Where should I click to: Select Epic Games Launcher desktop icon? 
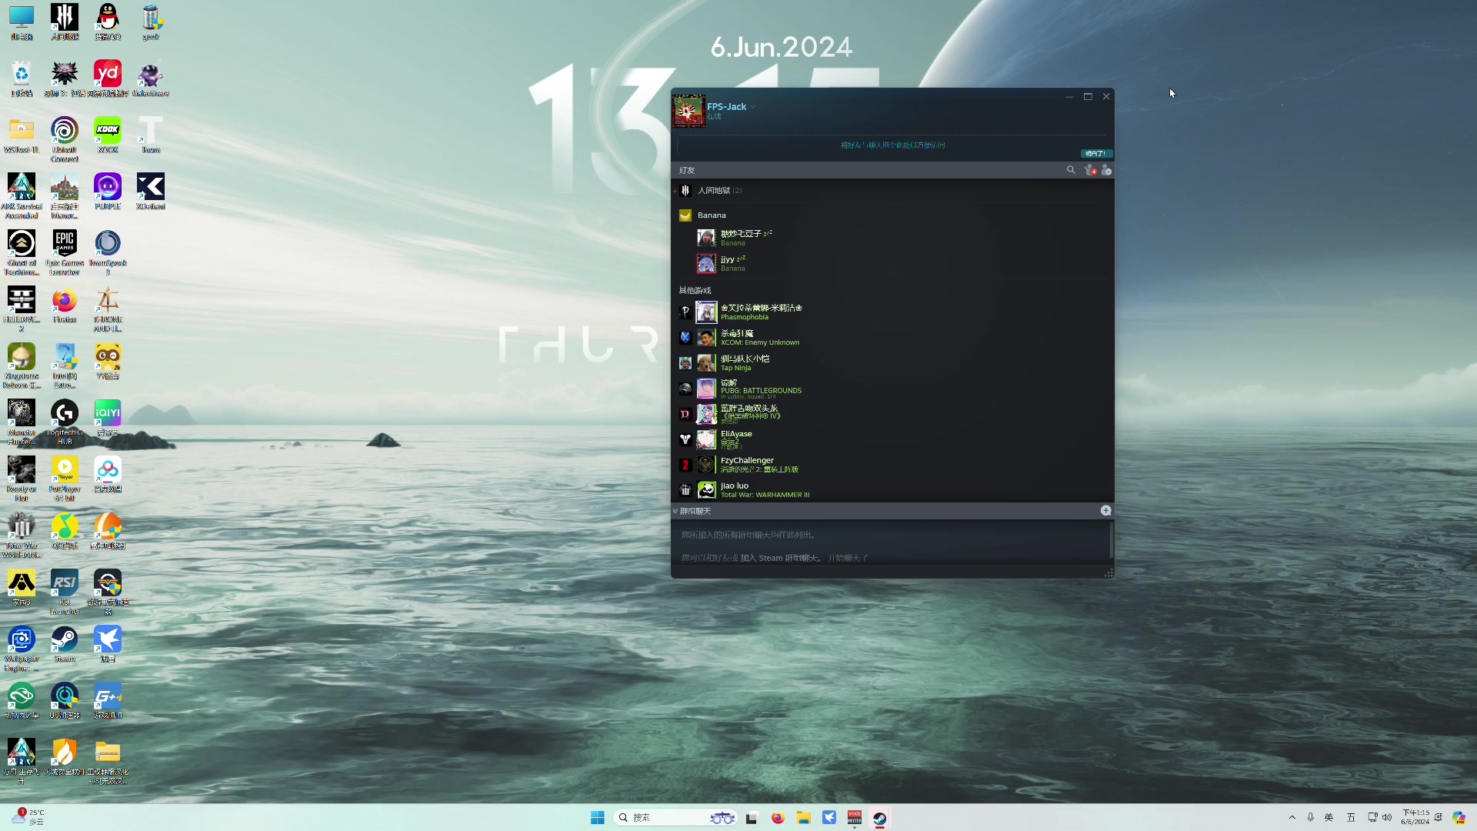[65, 252]
